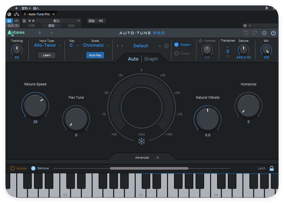
Task: Open the preset file page icon
Action: coord(24,21)
